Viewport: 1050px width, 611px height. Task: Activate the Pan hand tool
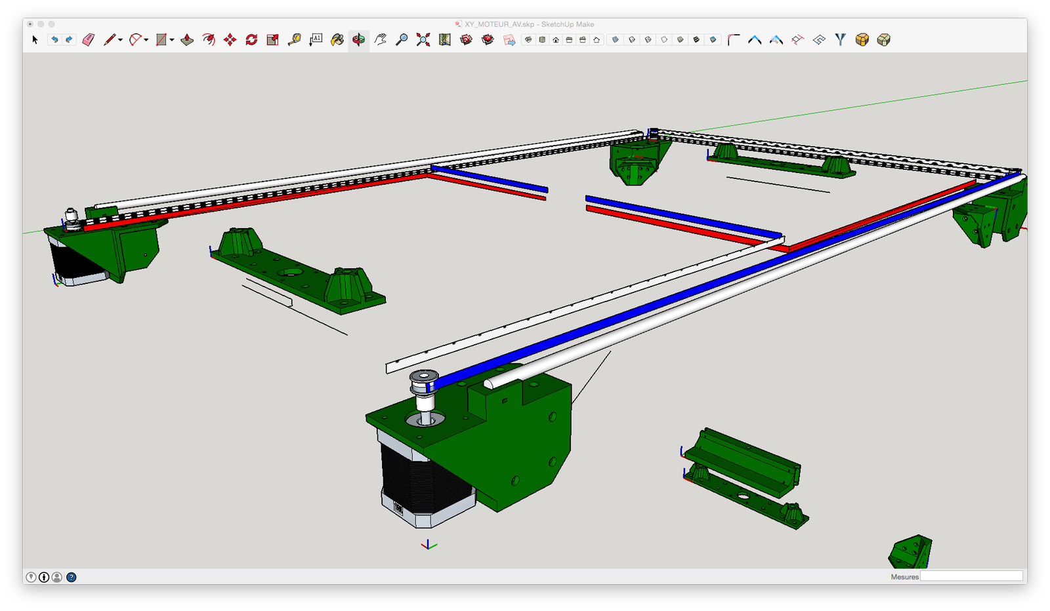(x=381, y=40)
